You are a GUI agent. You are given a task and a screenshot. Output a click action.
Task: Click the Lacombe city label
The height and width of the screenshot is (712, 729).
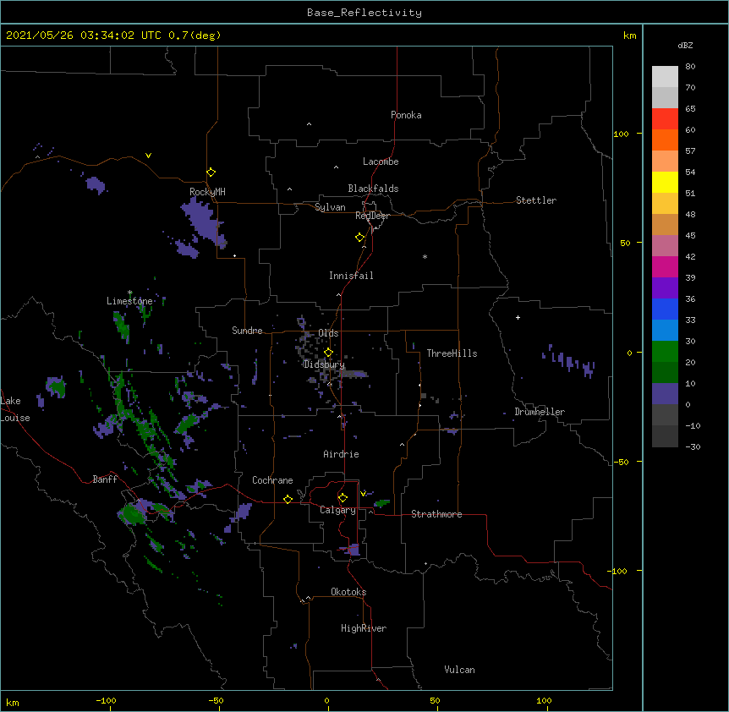[381, 162]
